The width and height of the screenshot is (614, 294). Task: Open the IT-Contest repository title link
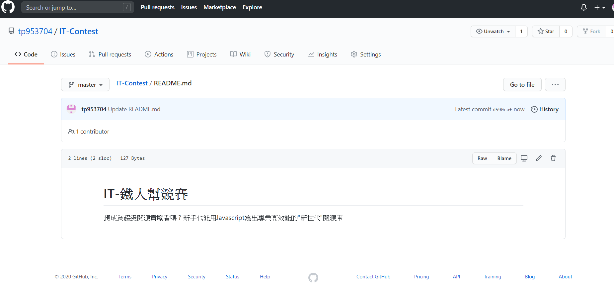tap(79, 31)
